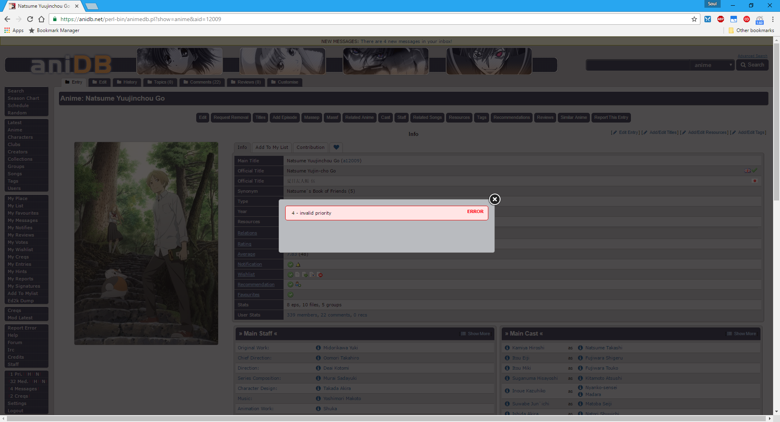This screenshot has height=422, width=780.
Task: Toggle the green check in Notification row
Action: click(290, 265)
